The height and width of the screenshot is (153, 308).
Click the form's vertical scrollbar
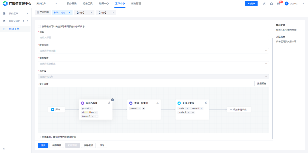(x=272, y=88)
